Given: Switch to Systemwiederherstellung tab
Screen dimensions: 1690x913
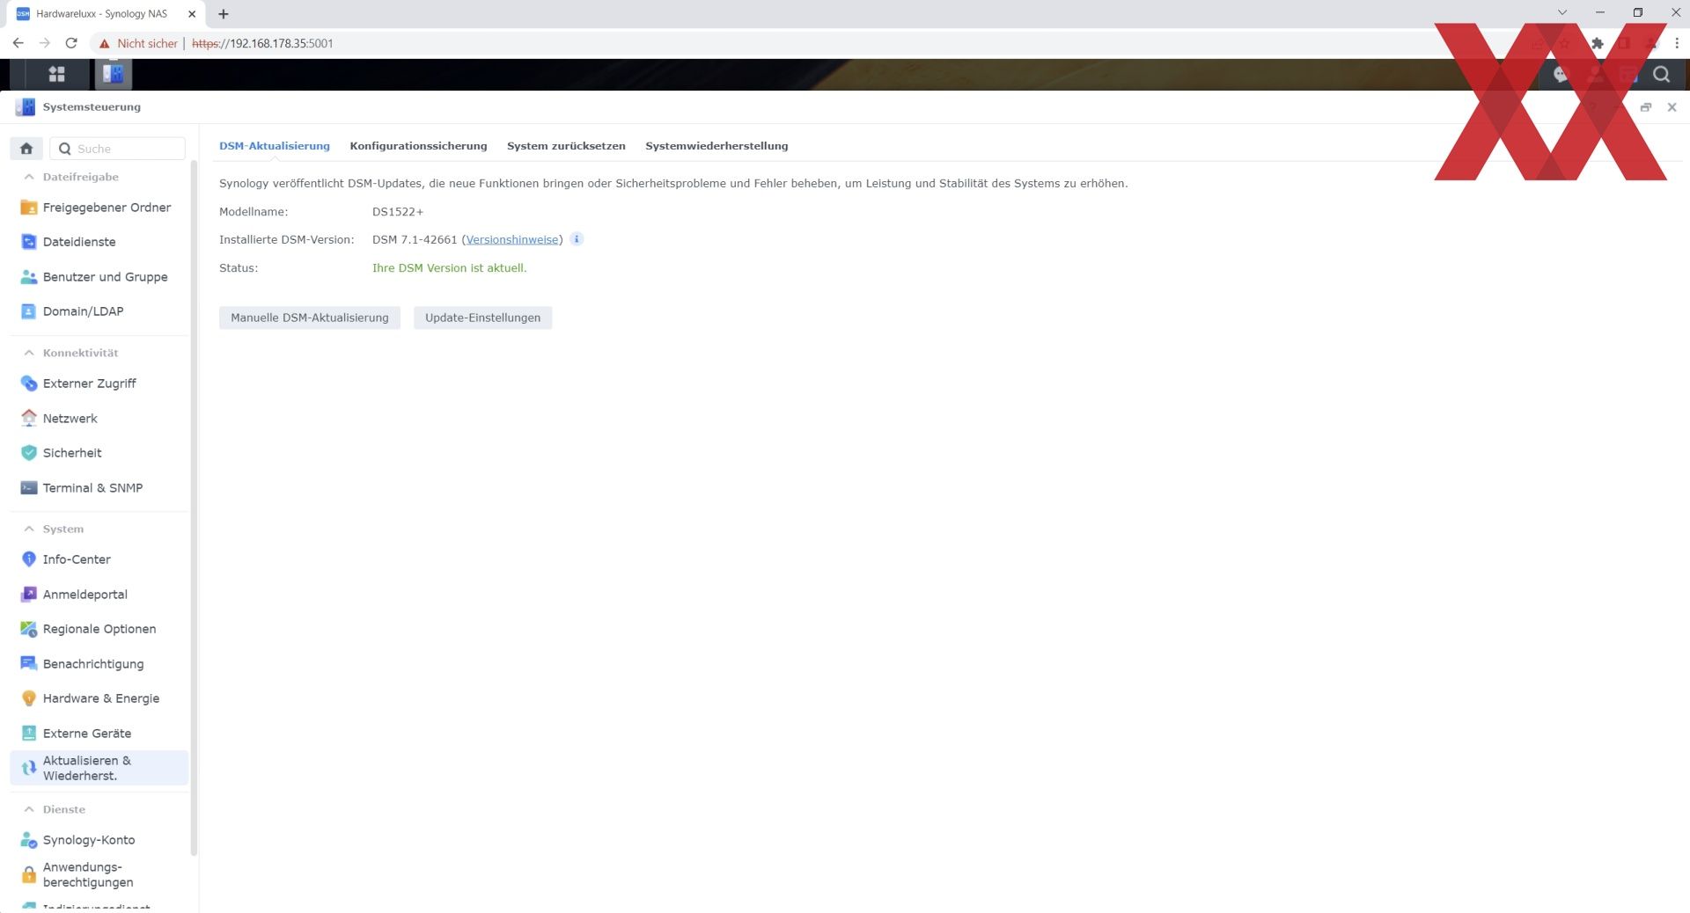Looking at the screenshot, I should [716, 146].
